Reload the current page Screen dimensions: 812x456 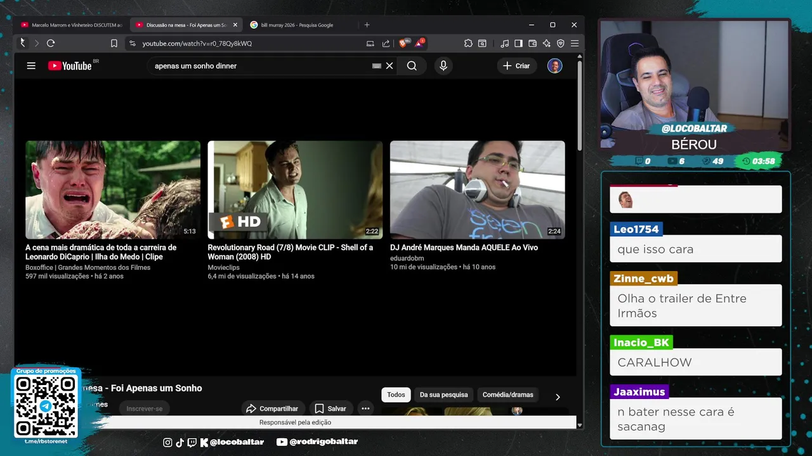point(51,43)
